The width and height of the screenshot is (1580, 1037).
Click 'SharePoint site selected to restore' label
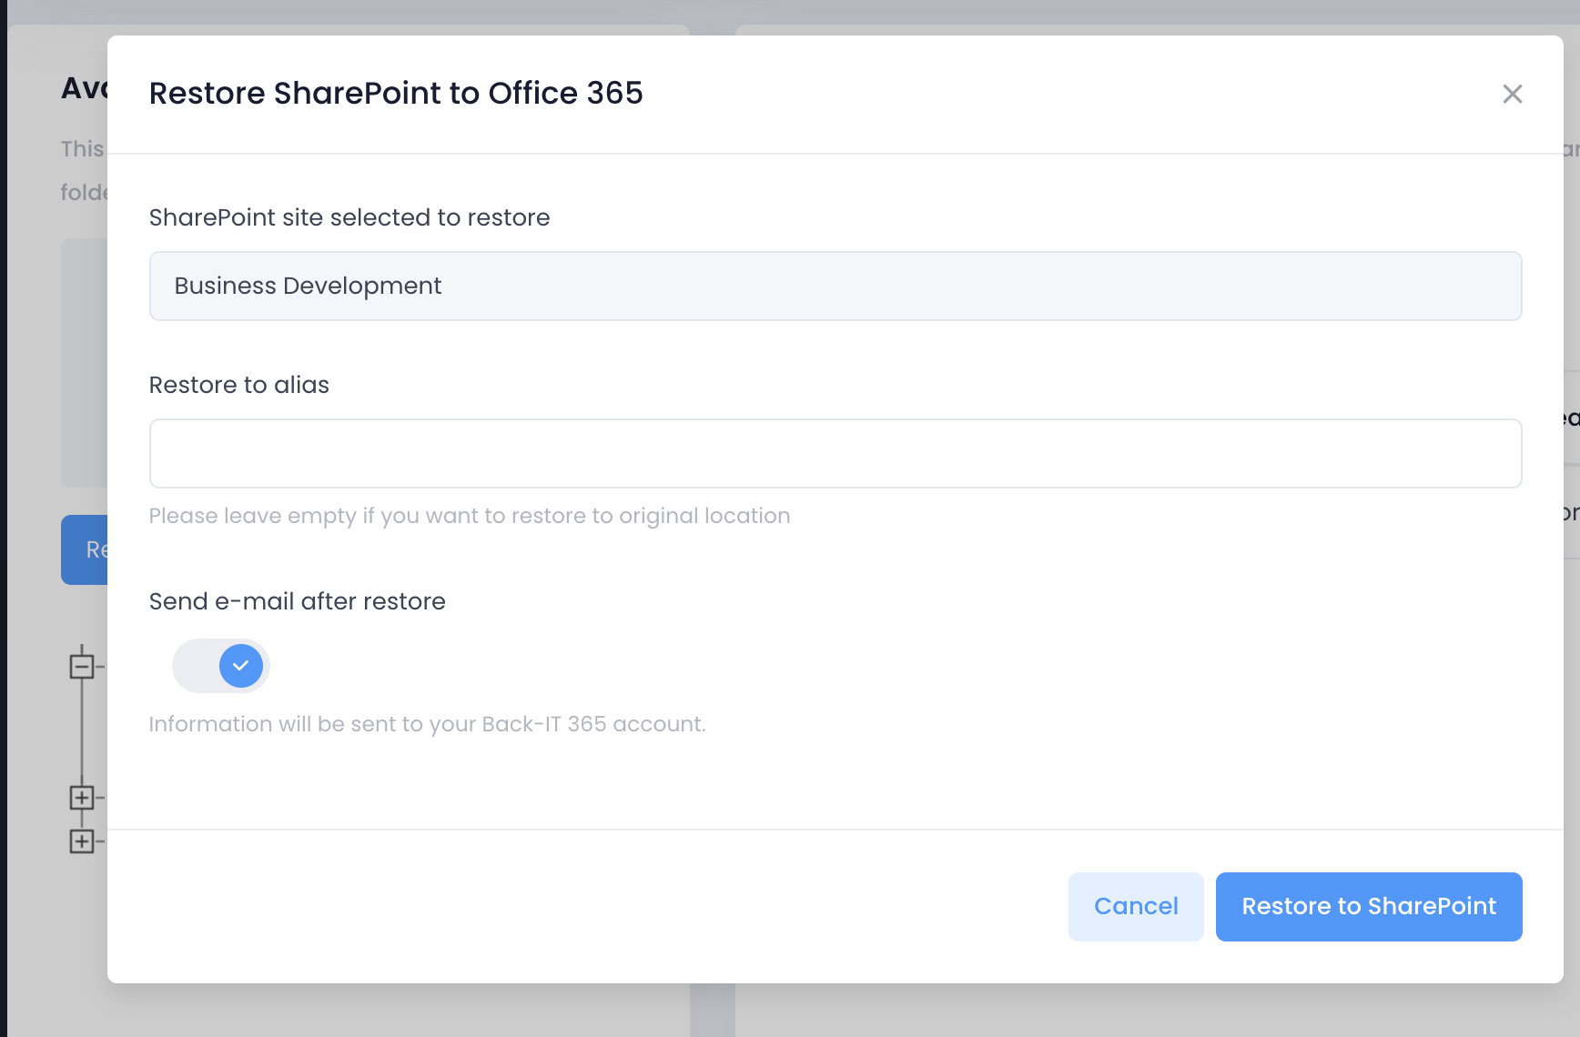coord(349,217)
